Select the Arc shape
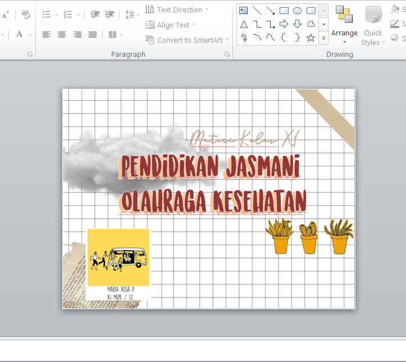The width and height of the screenshot is (406, 362). click(257, 38)
